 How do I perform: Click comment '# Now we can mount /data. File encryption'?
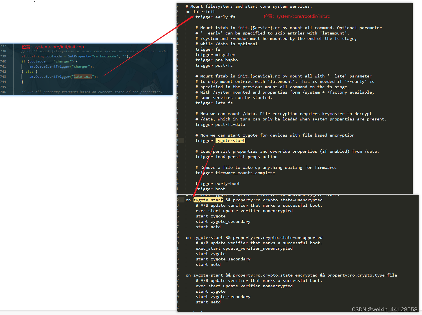pyautogui.click(x=284, y=114)
